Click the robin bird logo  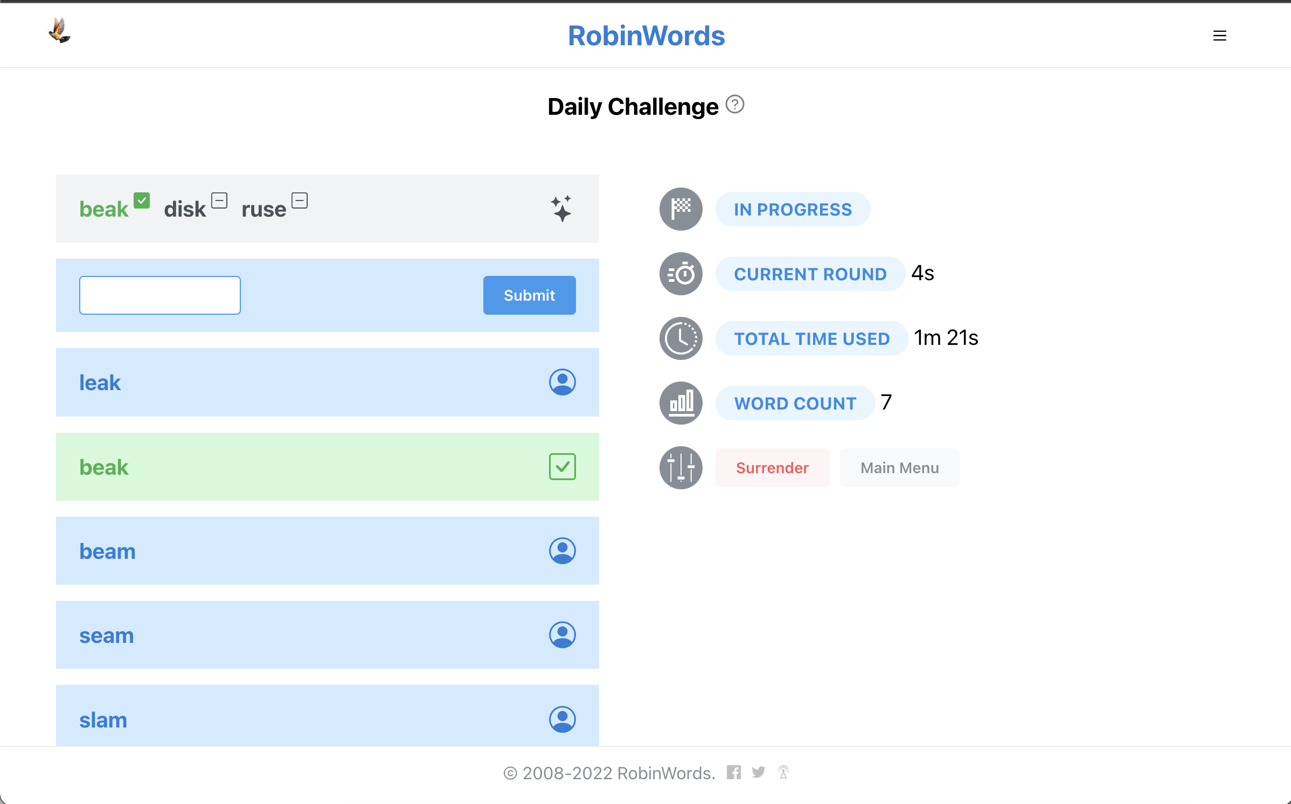[59, 31]
